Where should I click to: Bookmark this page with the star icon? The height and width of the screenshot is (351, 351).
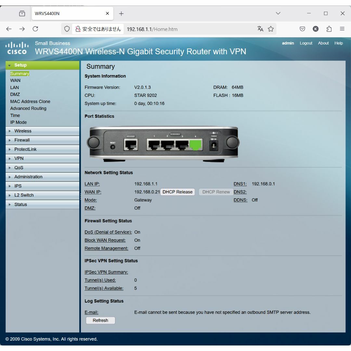click(x=271, y=29)
